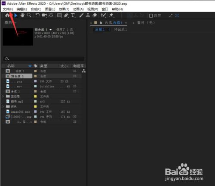Sort by the 大小 column header

64,66
